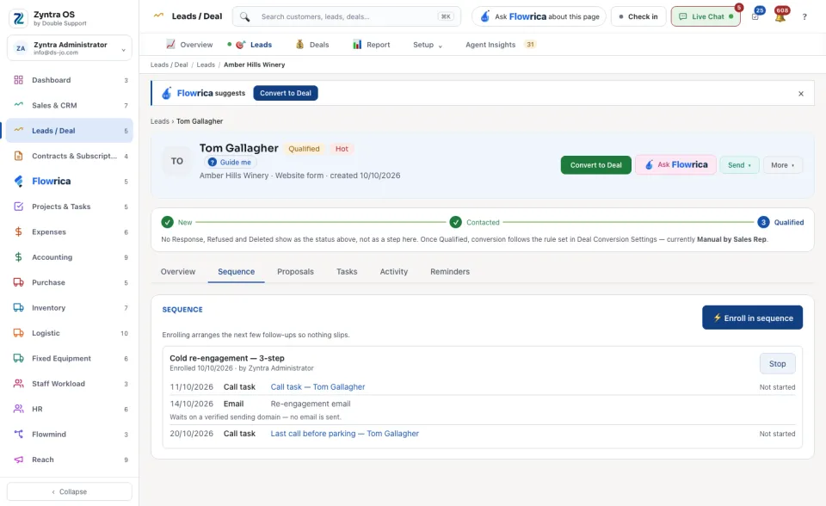Expand the More actions dropdown
826x506 pixels.
(x=782, y=165)
